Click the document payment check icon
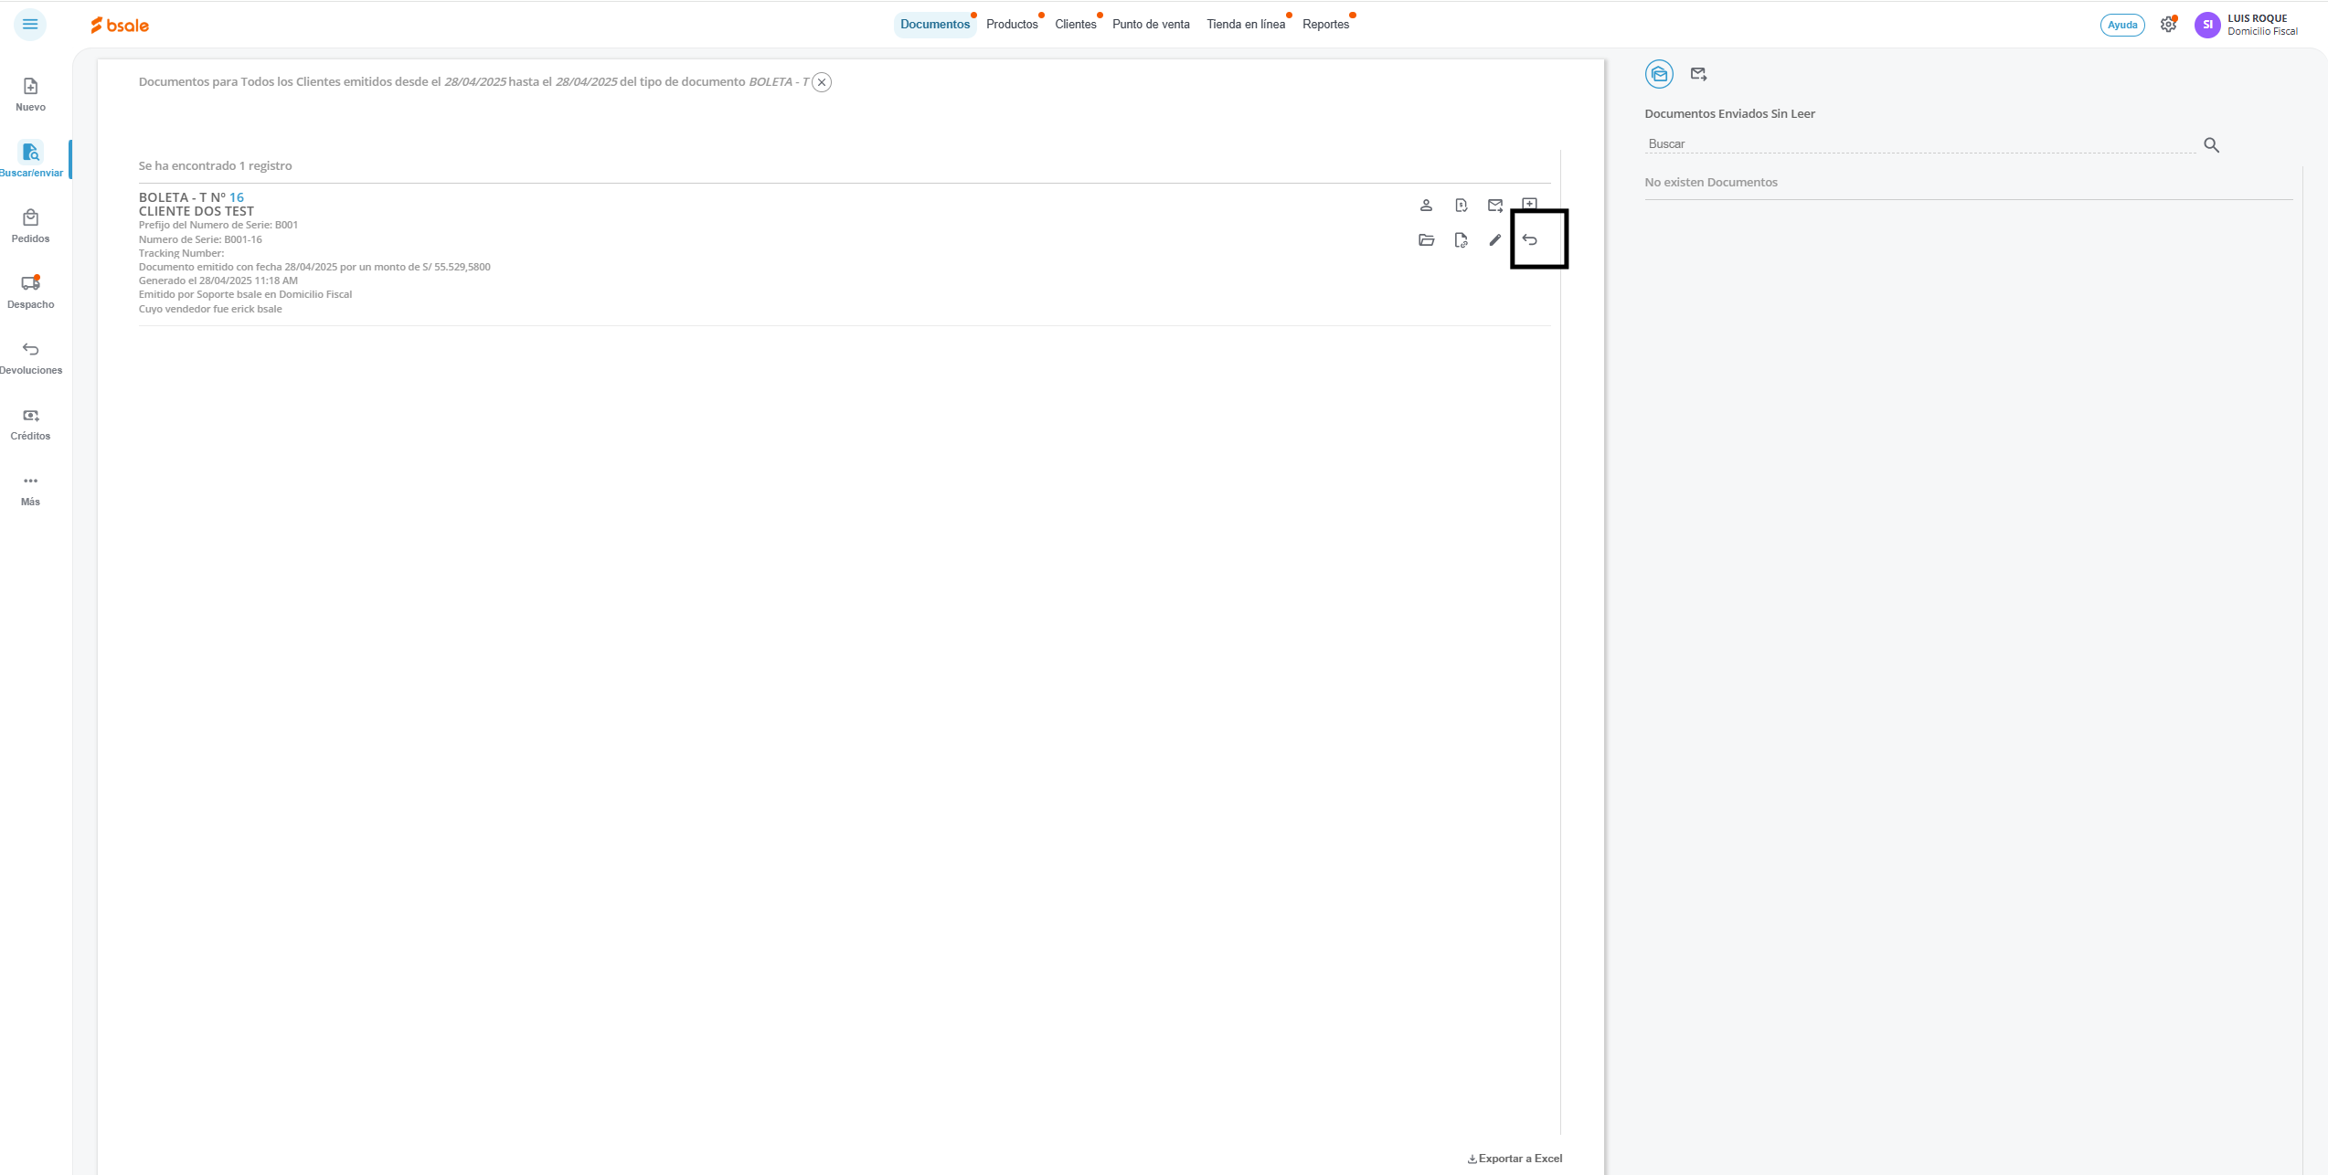The width and height of the screenshot is (2328, 1175). tap(1461, 206)
